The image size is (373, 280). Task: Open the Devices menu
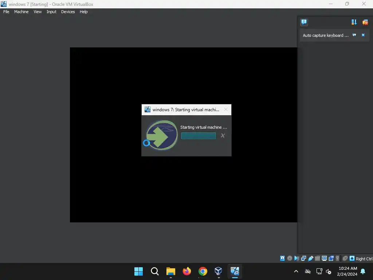[x=68, y=12]
